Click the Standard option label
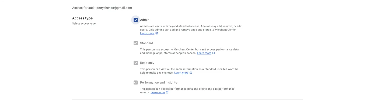 [146, 43]
